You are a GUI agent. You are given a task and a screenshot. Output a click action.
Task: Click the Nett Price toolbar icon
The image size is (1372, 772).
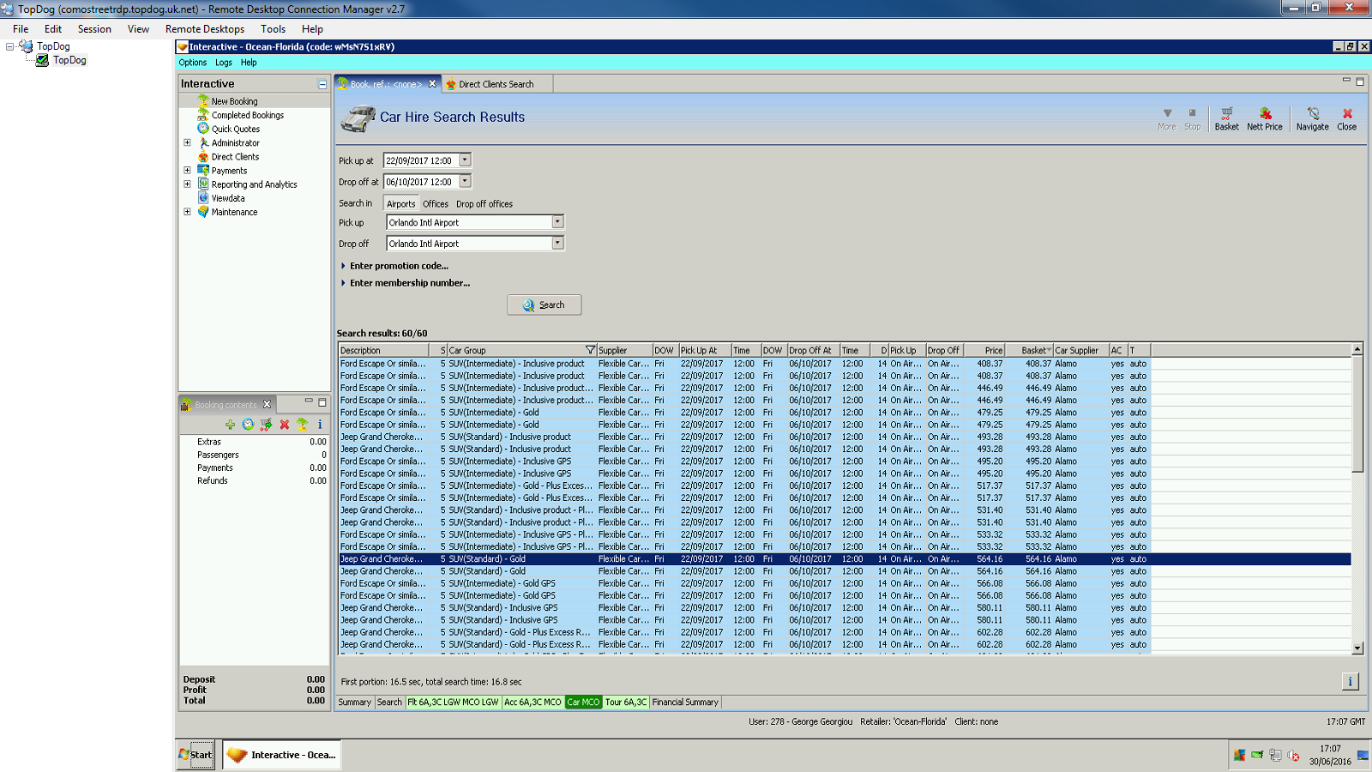click(1264, 118)
